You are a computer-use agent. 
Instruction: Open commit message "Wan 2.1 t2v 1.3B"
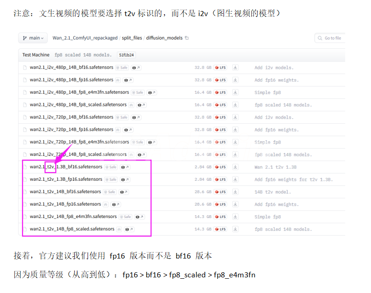pos(276,167)
